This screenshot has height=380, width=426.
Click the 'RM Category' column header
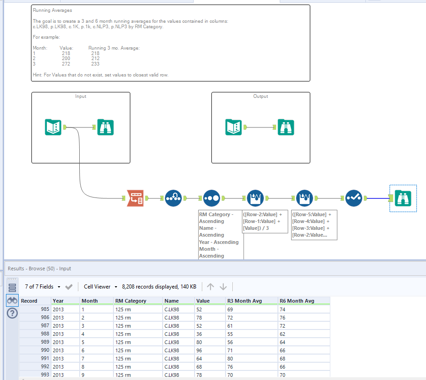pos(131,301)
